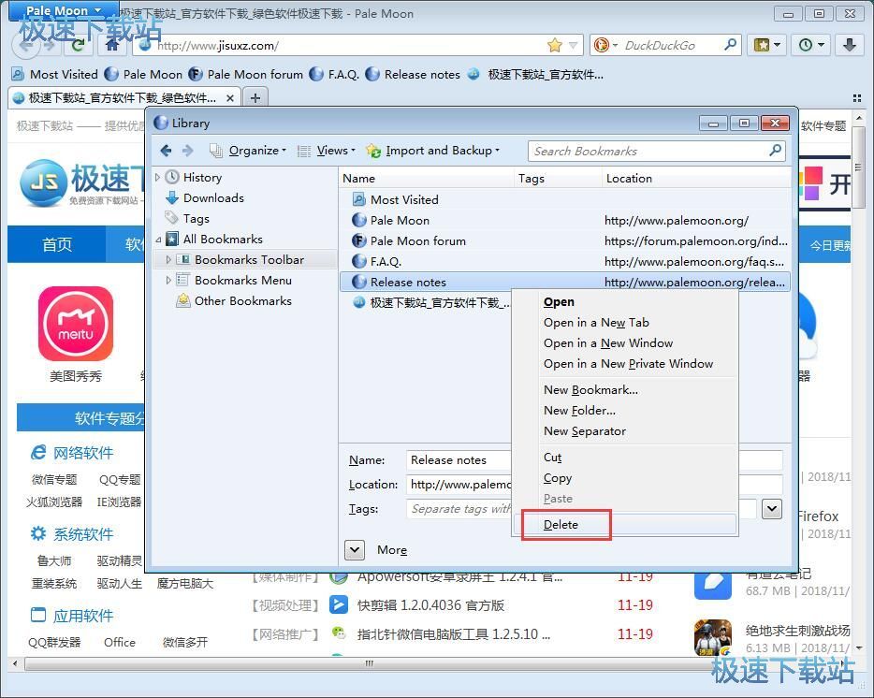Click the Library forward arrow icon
The width and height of the screenshot is (874, 698).
pos(188,151)
